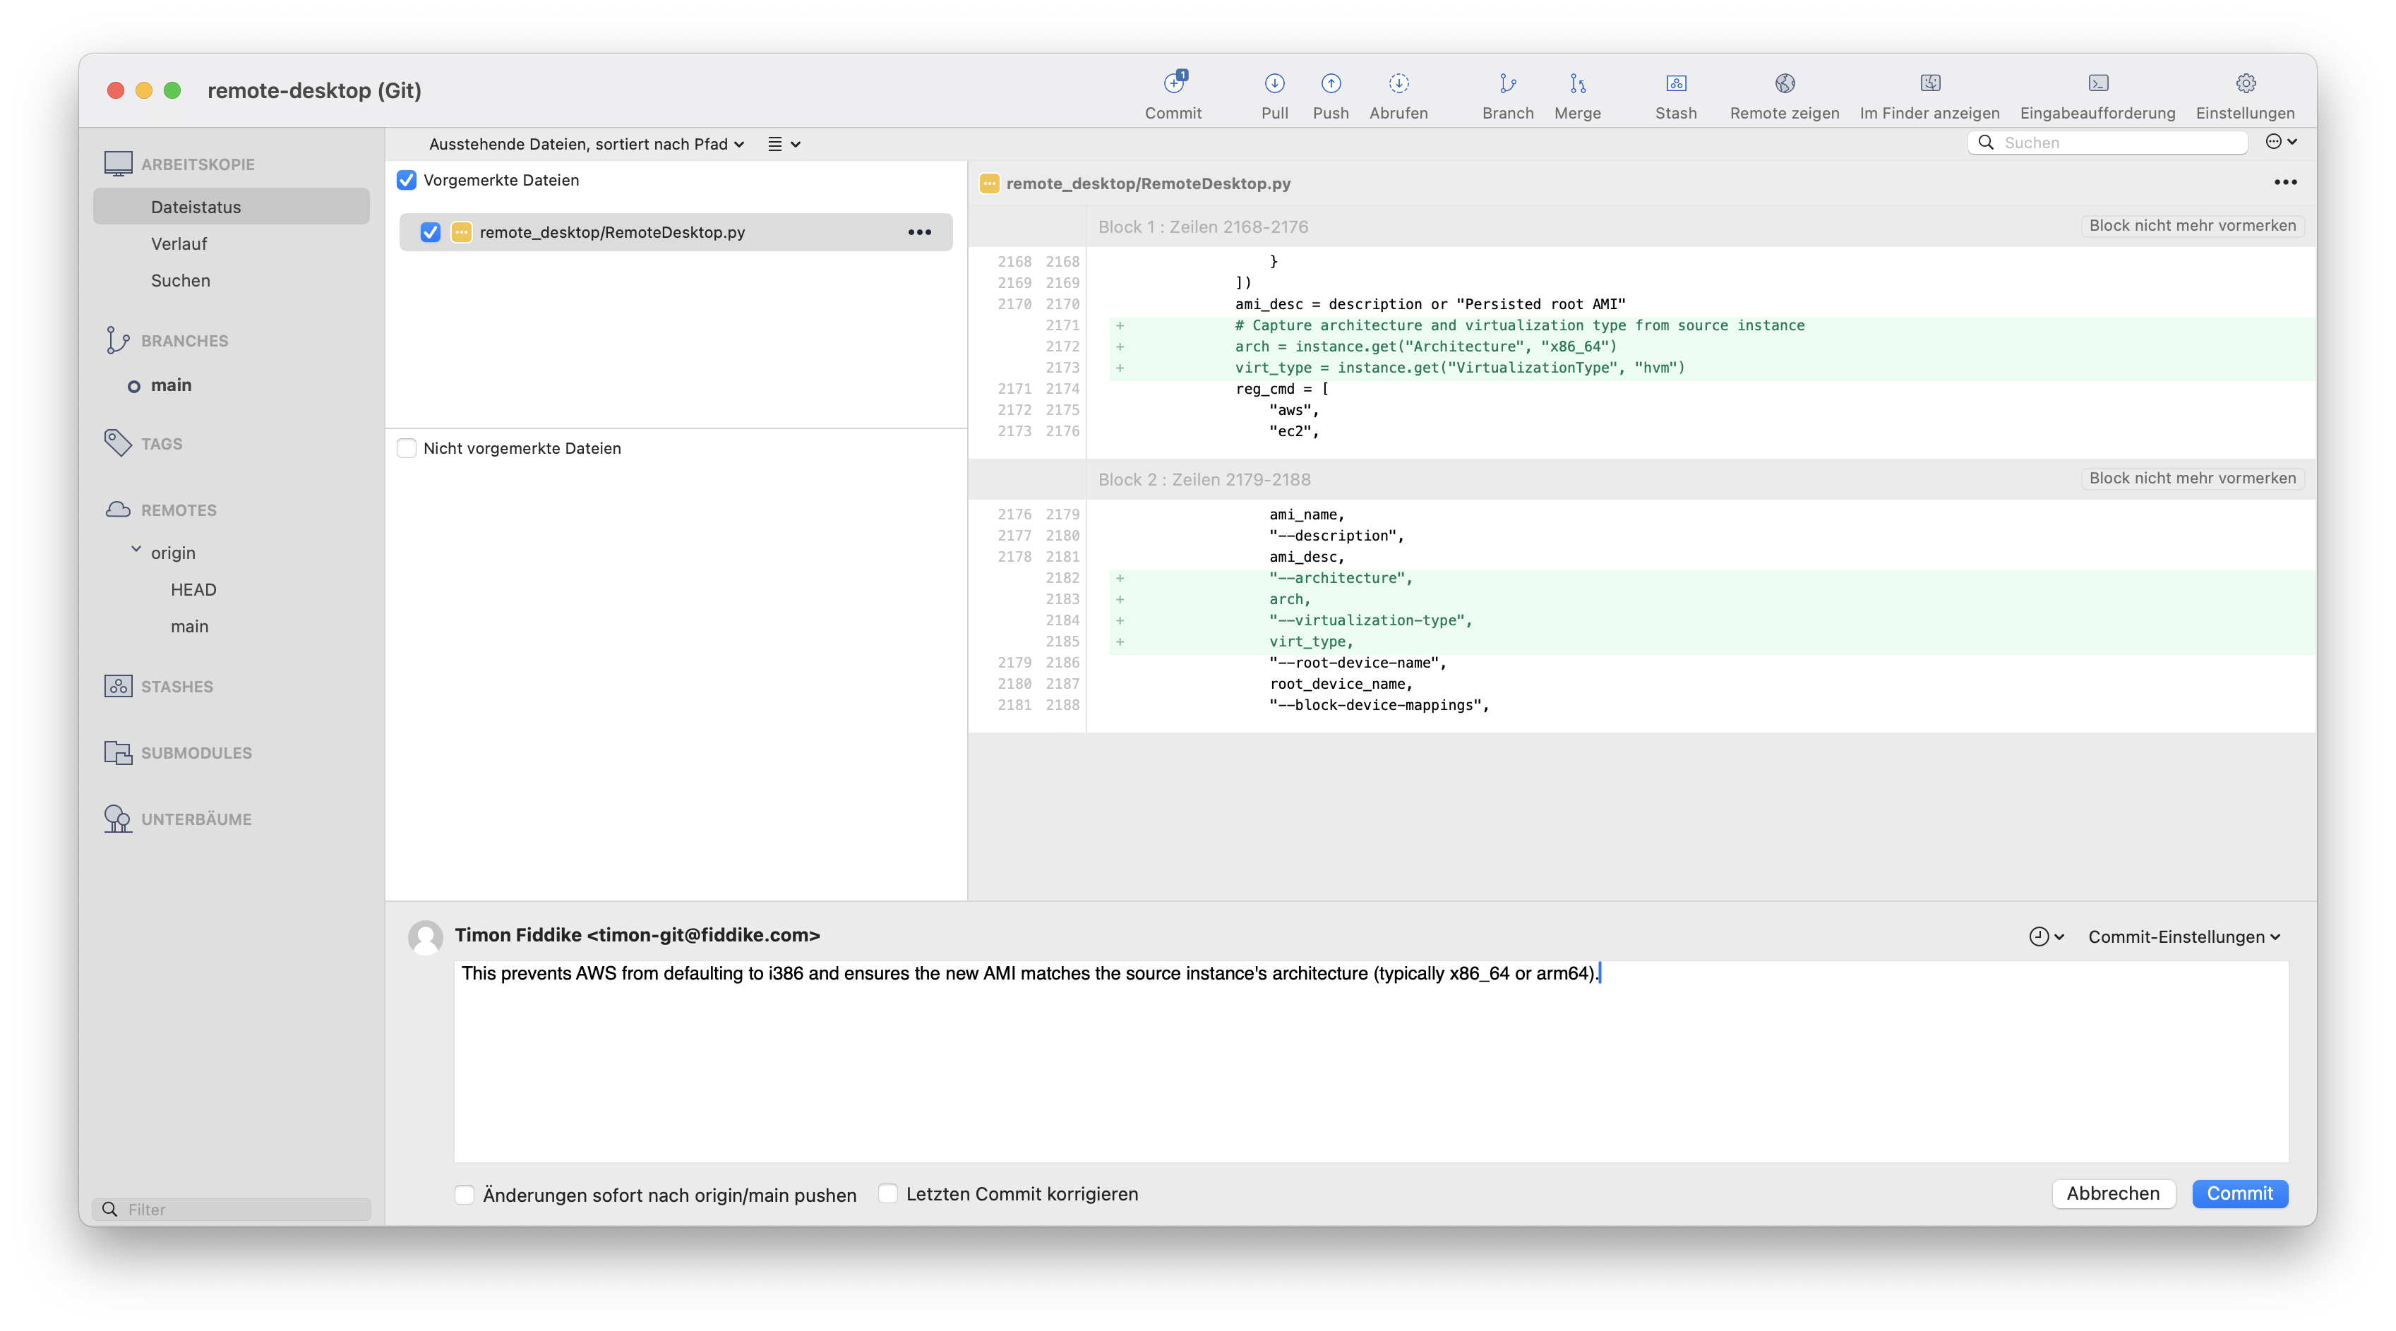This screenshot has height=1331, width=2396.
Task: Open the Branch tool in toolbar
Action: pos(1507,85)
